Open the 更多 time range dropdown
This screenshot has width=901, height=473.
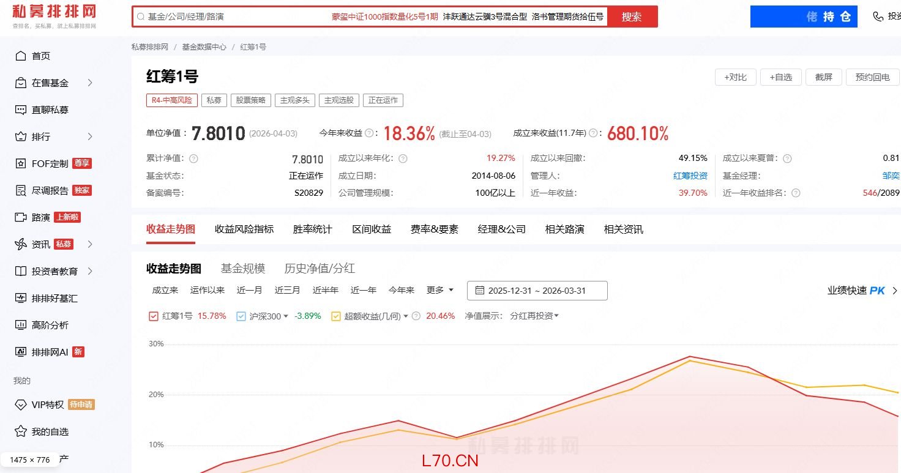tap(440, 290)
